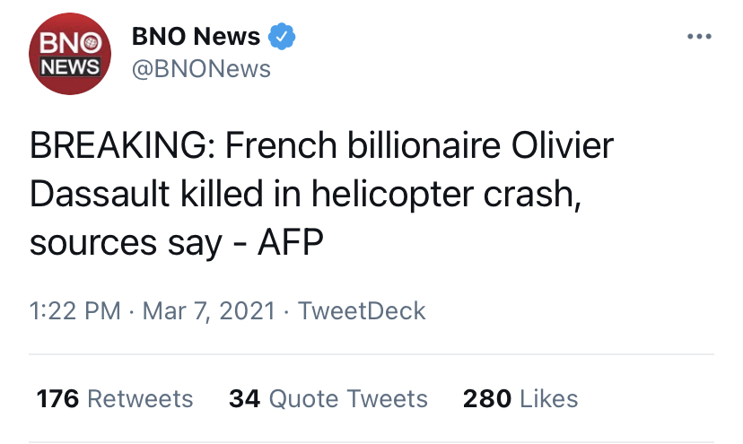Open the TweetDeck source link
Image resolution: width=743 pixels, height=444 pixels.
pos(362,311)
